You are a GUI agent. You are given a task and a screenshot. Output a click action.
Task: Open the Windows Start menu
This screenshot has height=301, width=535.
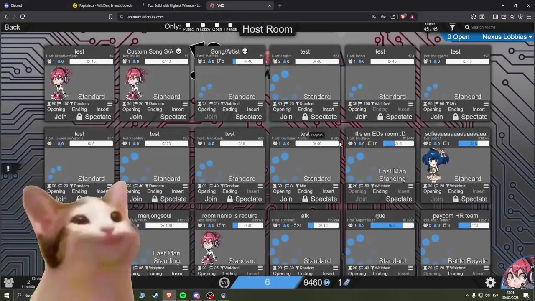pyautogui.click(x=7, y=296)
